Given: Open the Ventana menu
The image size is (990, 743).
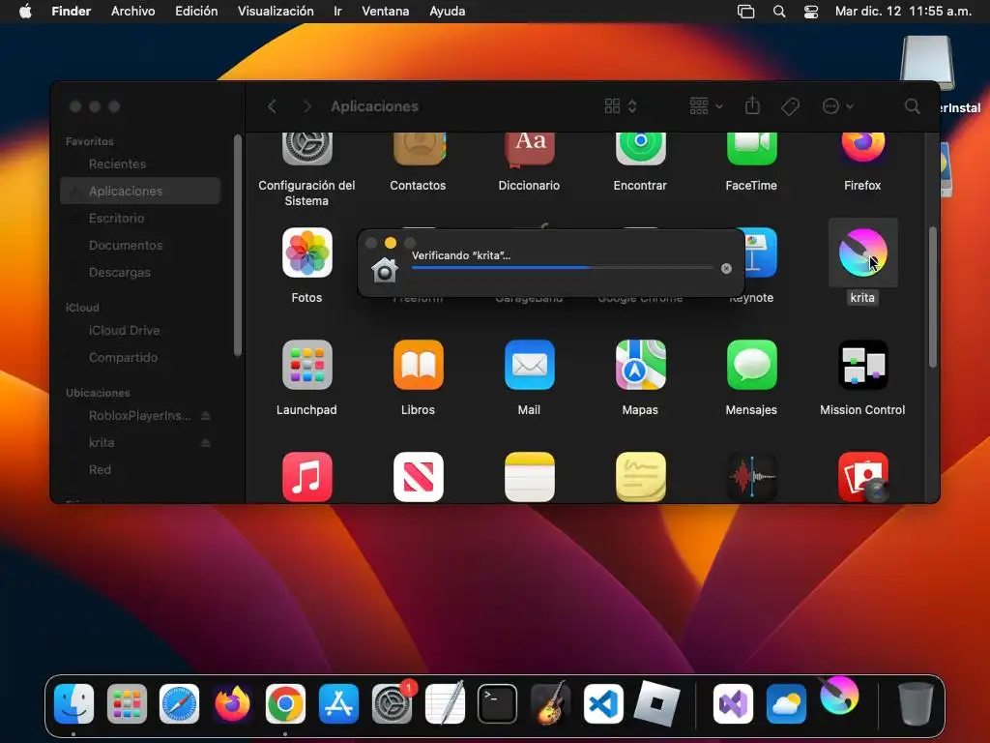Looking at the screenshot, I should click(x=385, y=12).
